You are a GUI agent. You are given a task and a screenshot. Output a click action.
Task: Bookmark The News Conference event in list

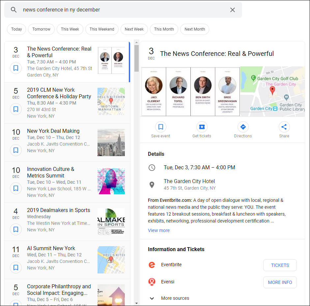click(x=16, y=68)
